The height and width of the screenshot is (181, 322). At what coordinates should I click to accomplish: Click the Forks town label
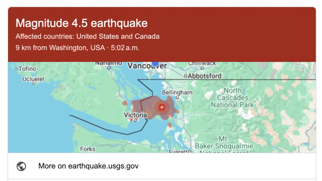88,149
